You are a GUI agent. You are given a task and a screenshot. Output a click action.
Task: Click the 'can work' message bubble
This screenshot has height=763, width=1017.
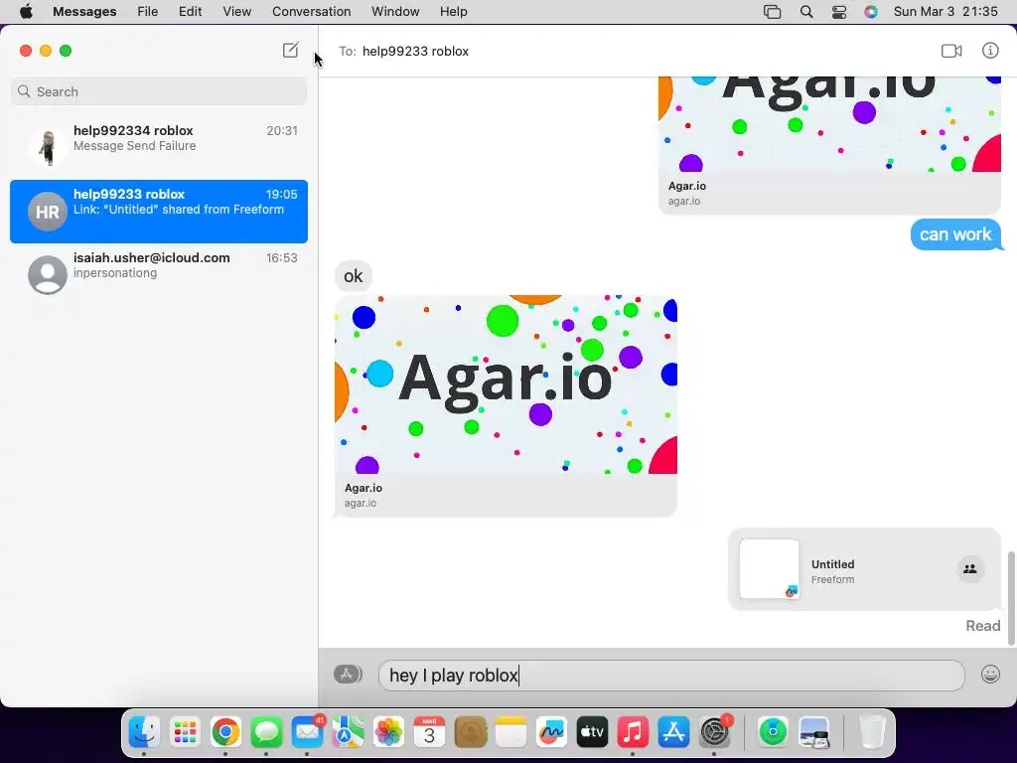tap(955, 234)
